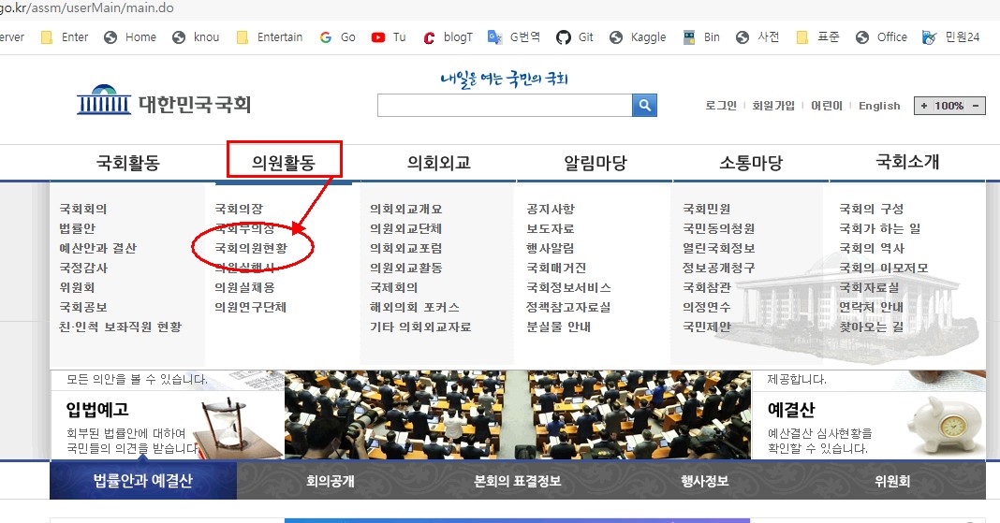Open the GitHub Git bookmark
1000x523 pixels.
point(575,36)
